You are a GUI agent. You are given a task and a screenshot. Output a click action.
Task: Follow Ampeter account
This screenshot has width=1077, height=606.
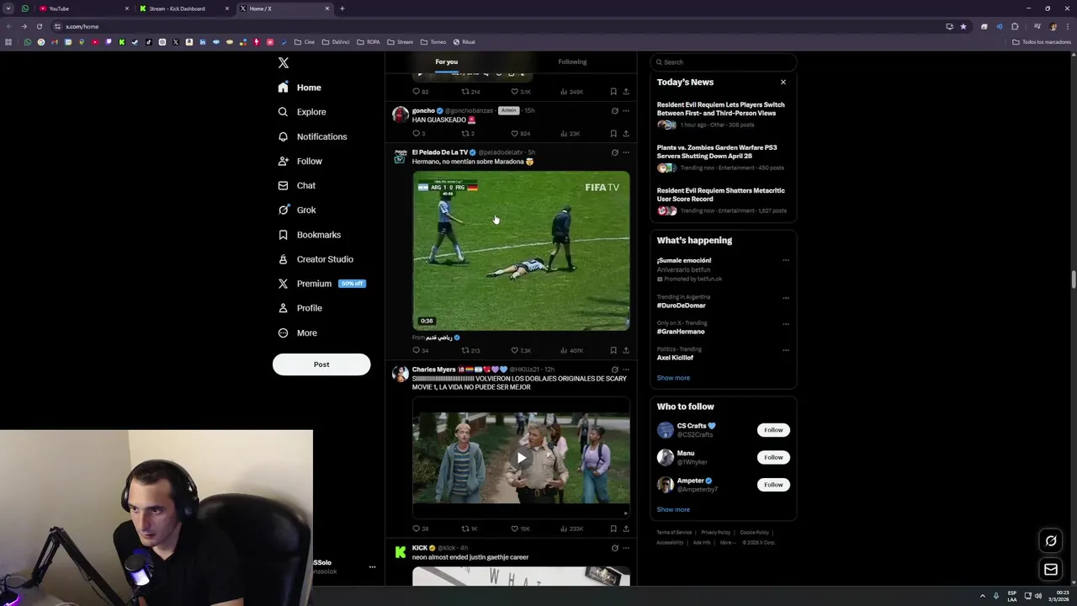pos(773,485)
